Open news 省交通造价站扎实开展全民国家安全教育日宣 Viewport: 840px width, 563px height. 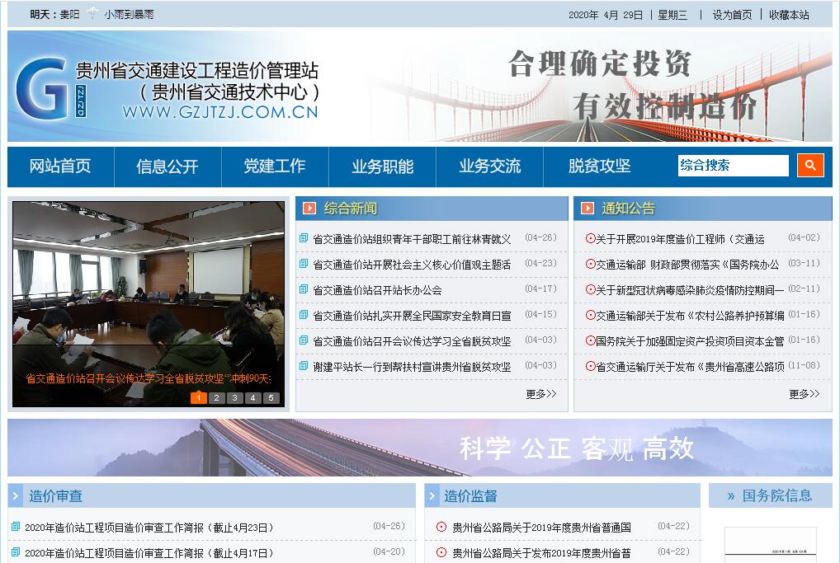[412, 316]
